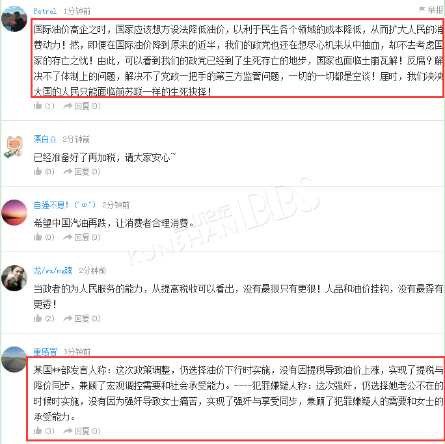Open 自强不息 username link
The image size is (445, 444).
[64, 204]
